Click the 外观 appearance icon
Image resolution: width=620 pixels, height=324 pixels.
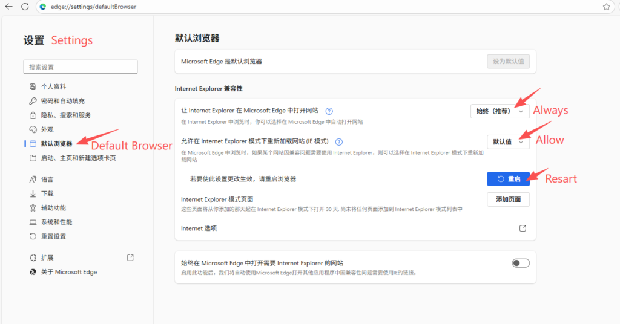click(x=33, y=129)
